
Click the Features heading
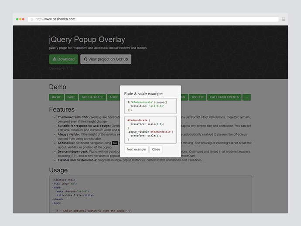(62, 109)
